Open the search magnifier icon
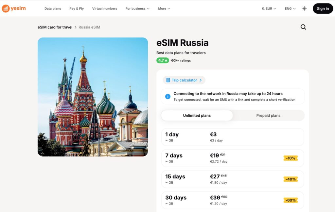The height and width of the screenshot is (212, 335). pos(303,27)
